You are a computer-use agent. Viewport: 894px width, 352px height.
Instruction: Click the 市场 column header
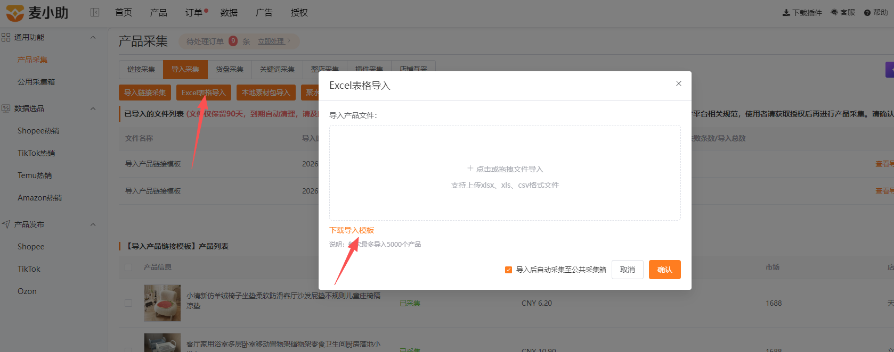pos(773,267)
